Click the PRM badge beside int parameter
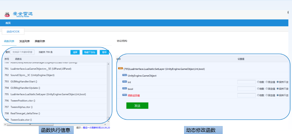 click(125, 82)
